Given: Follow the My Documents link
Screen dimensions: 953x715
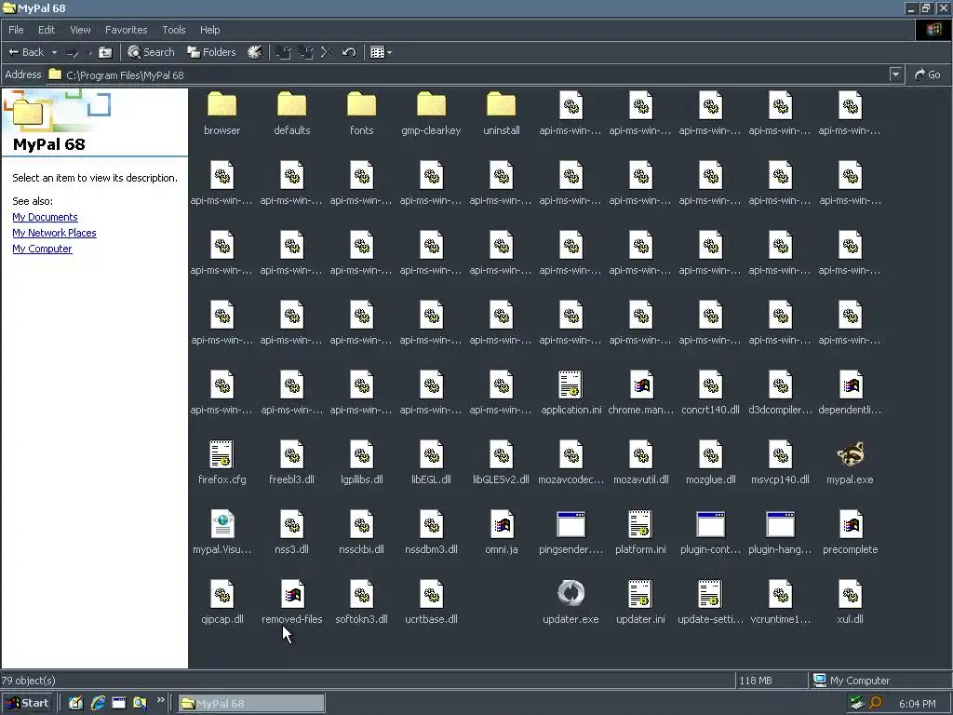Looking at the screenshot, I should (45, 217).
